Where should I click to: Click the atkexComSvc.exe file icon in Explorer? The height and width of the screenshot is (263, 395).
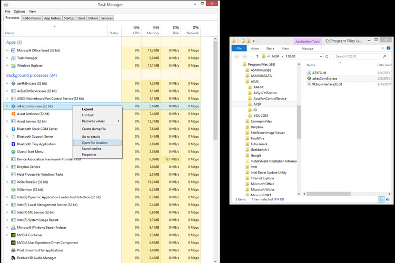pyautogui.click(x=309, y=78)
